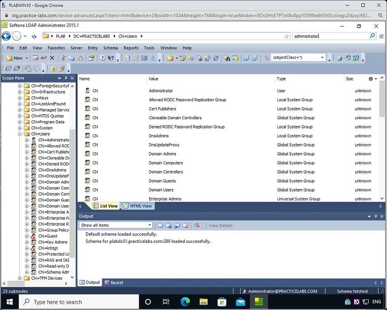
Task: Switch to the HTML View tab
Action: [138, 206]
